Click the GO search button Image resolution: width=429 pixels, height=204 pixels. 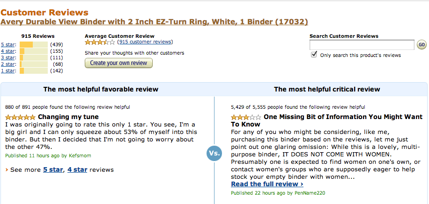(422, 45)
